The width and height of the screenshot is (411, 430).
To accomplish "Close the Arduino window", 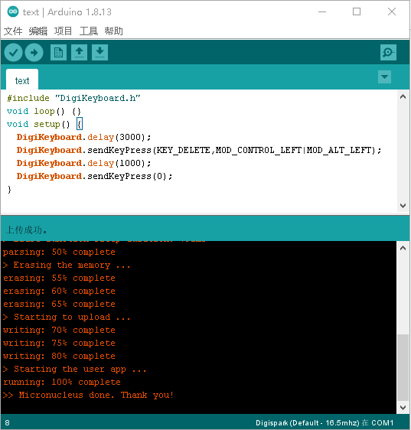I will tap(392, 11).
